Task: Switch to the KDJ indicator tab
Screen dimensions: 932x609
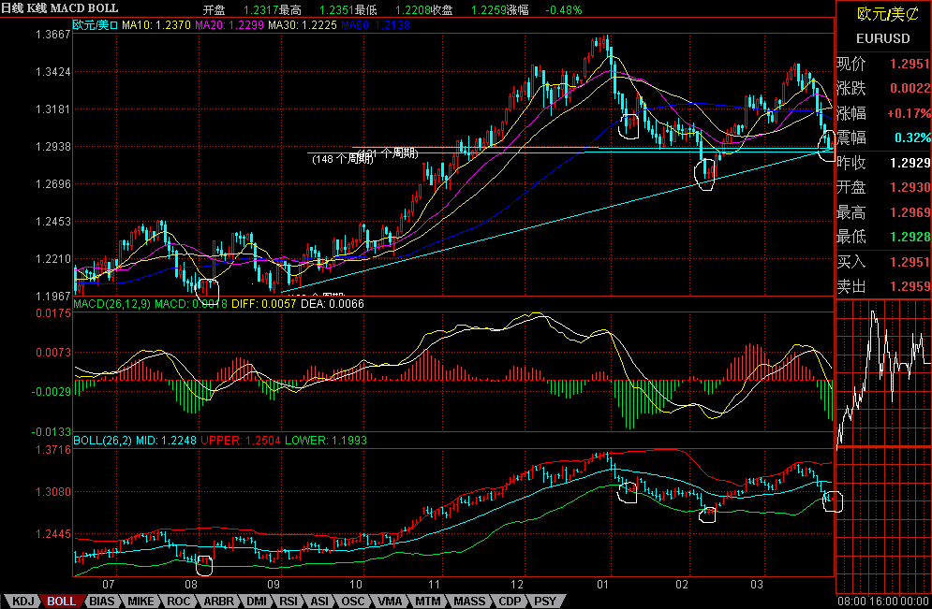Action: click(23, 601)
